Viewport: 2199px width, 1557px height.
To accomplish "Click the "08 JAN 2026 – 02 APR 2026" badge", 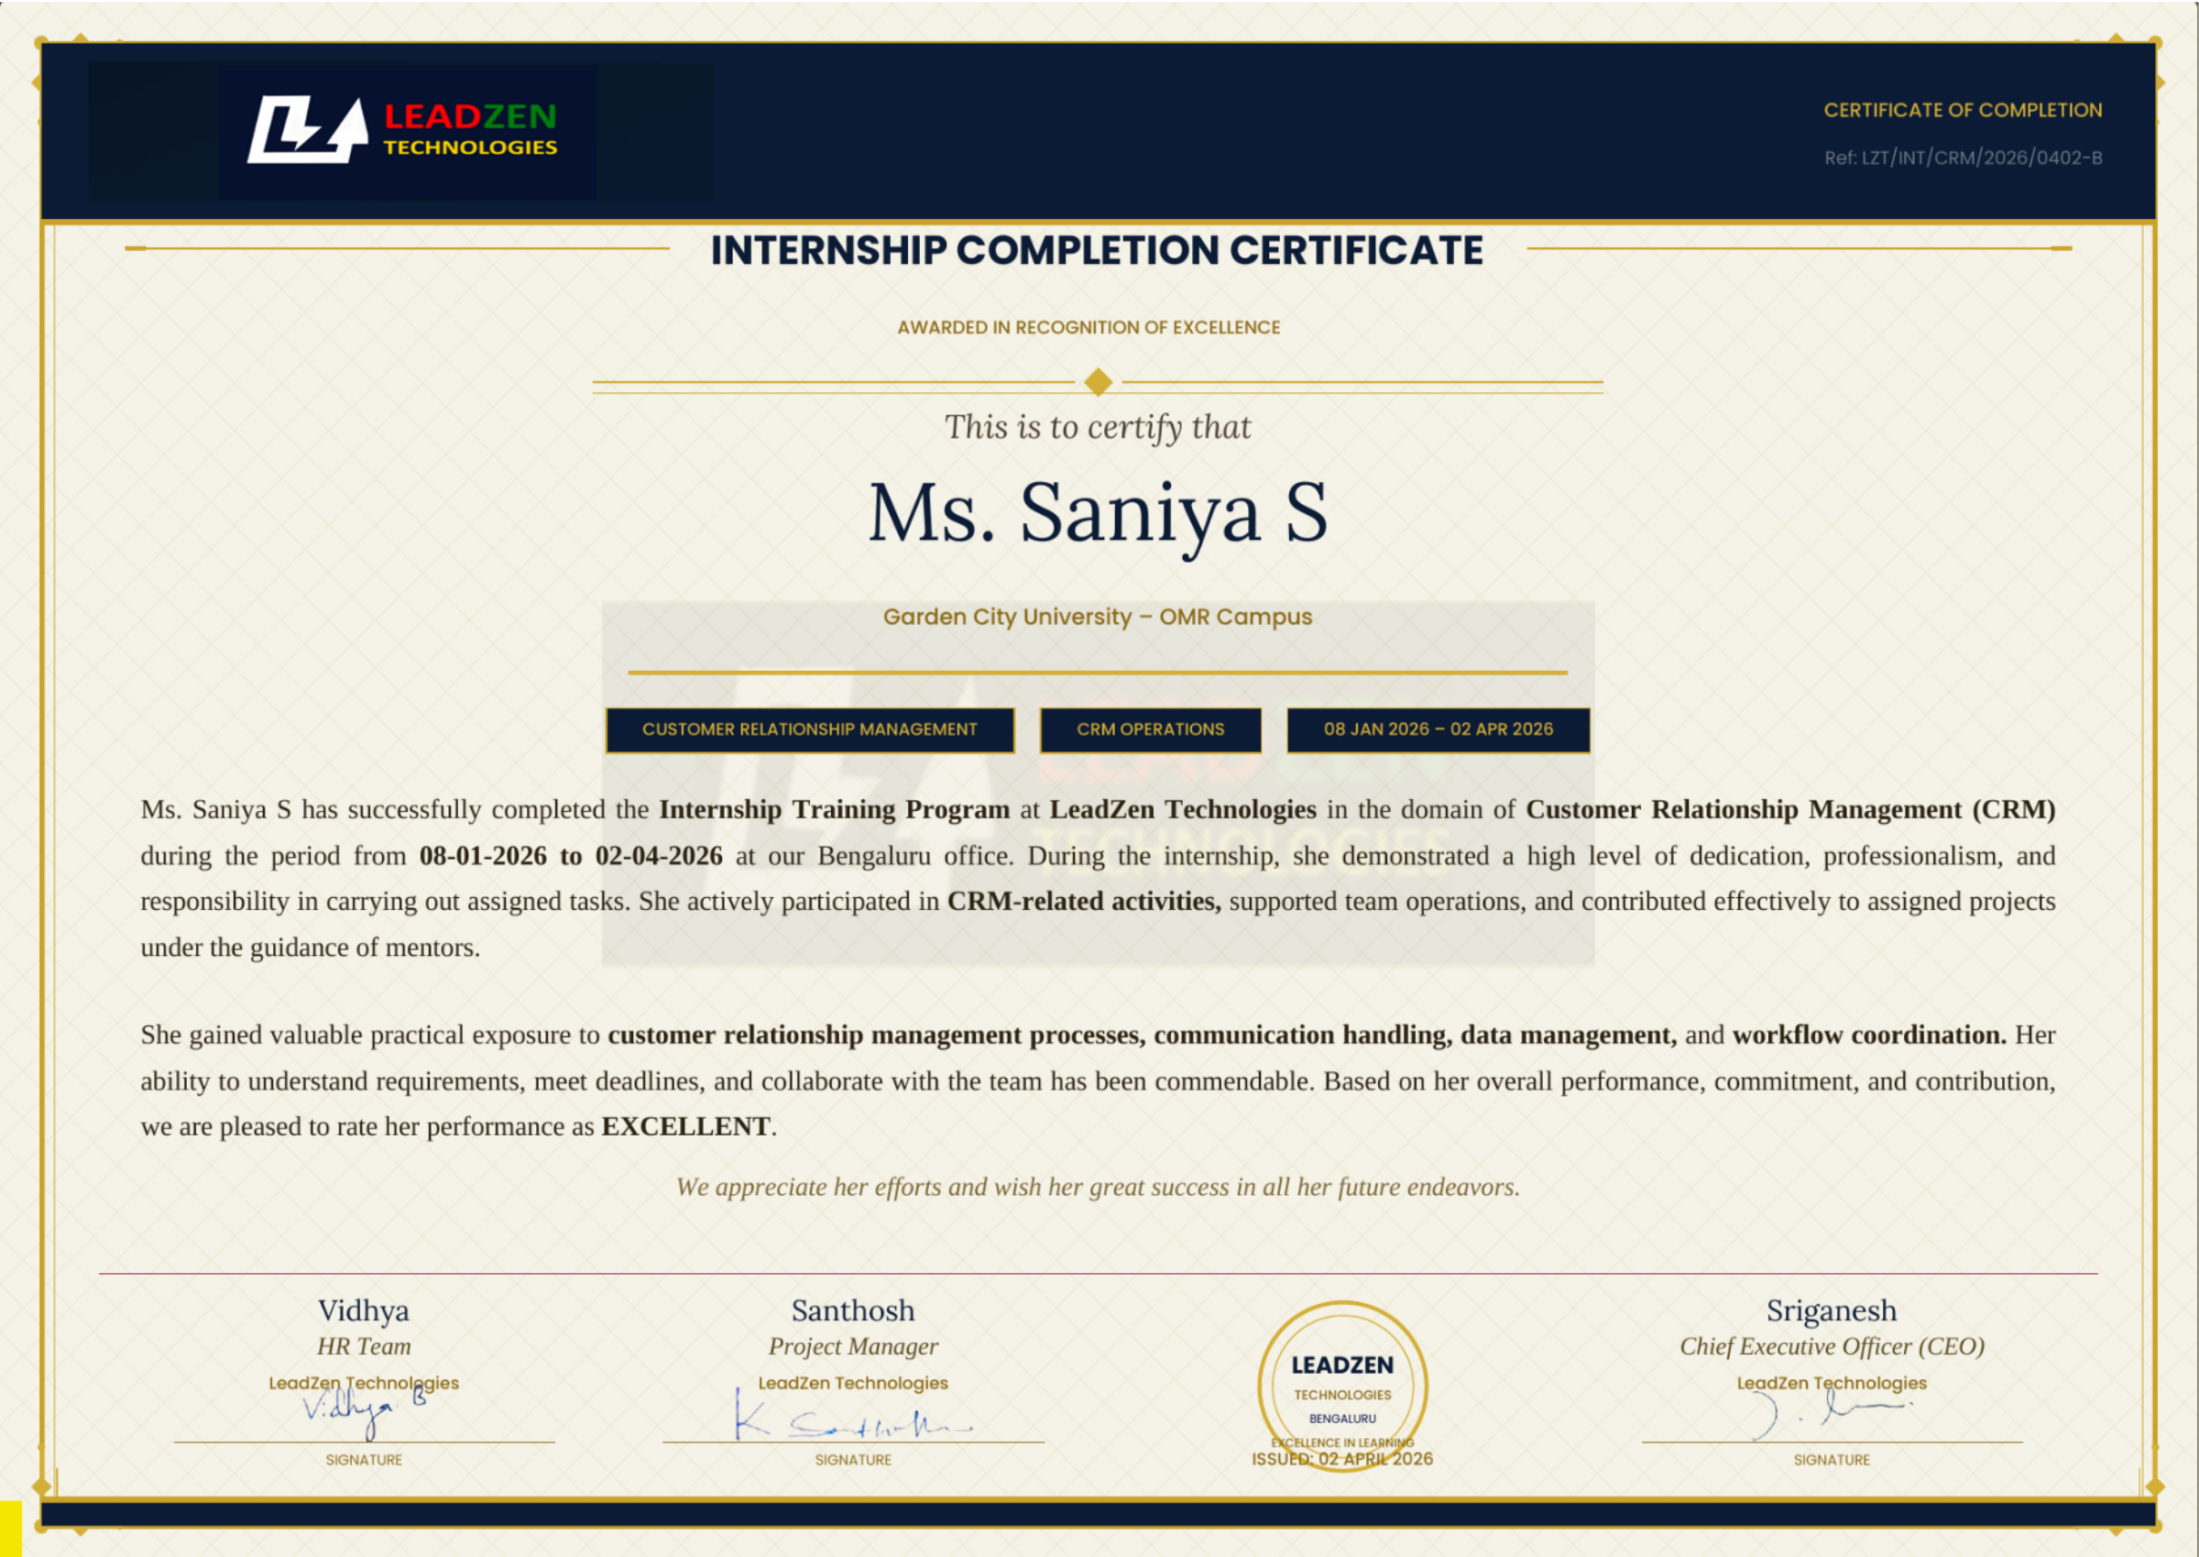I will (1438, 729).
